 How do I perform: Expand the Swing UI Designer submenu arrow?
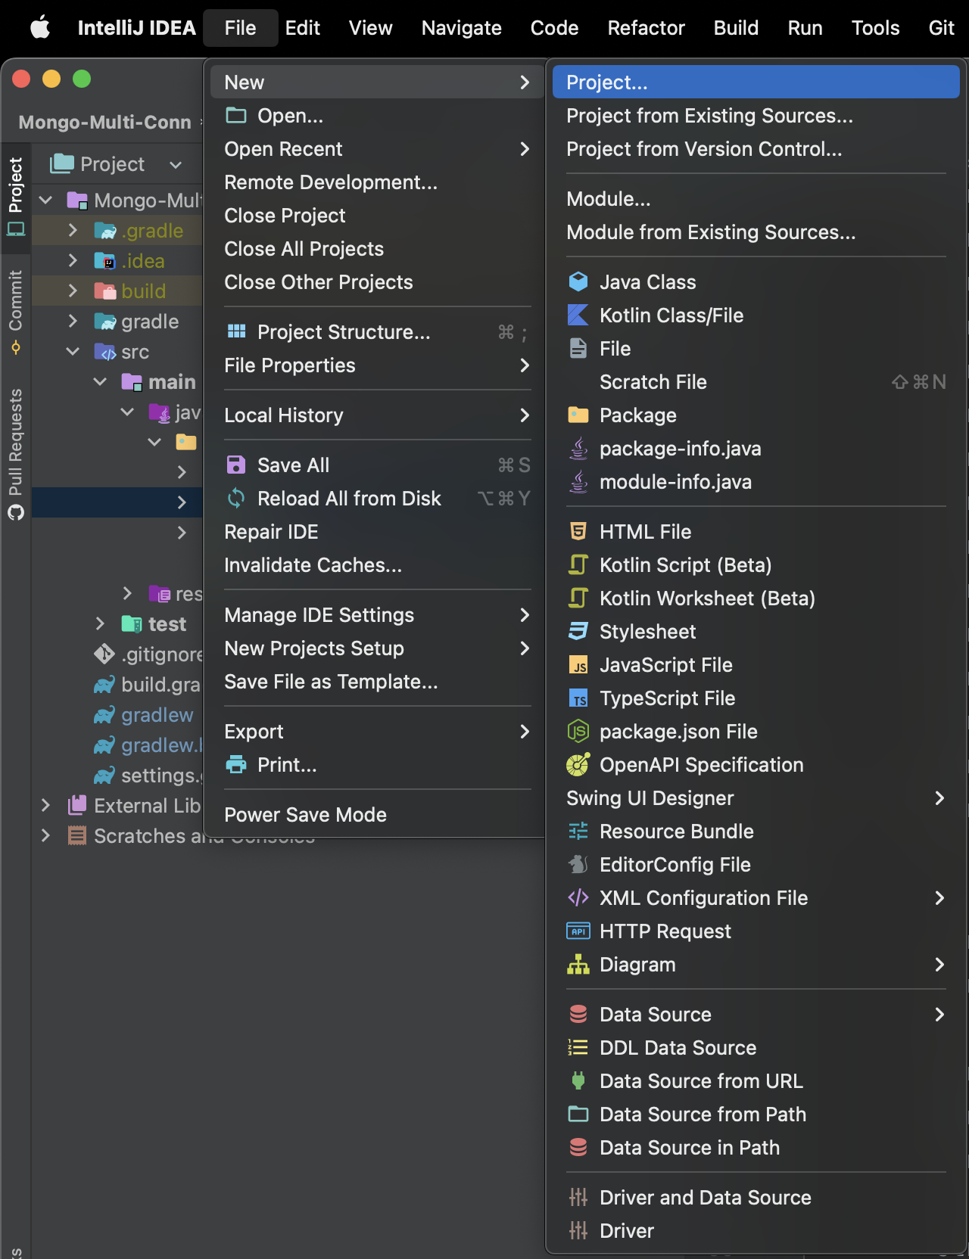point(939,798)
